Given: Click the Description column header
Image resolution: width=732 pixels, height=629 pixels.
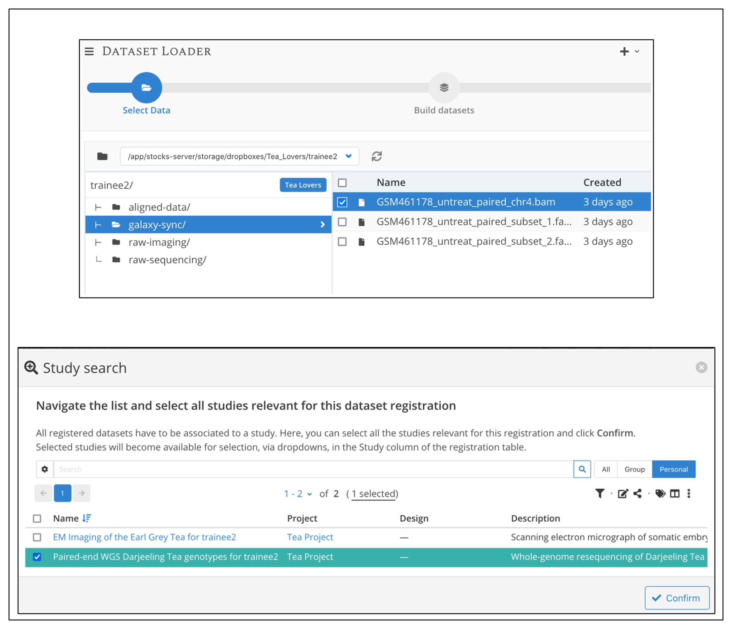Looking at the screenshot, I should tap(536, 519).
